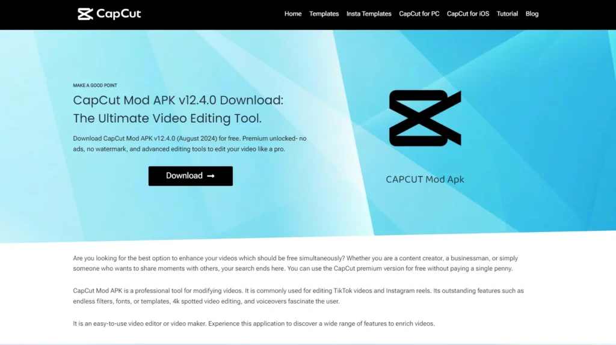The height and width of the screenshot is (345, 616).
Task: Visit the Blog page
Action: (532, 14)
